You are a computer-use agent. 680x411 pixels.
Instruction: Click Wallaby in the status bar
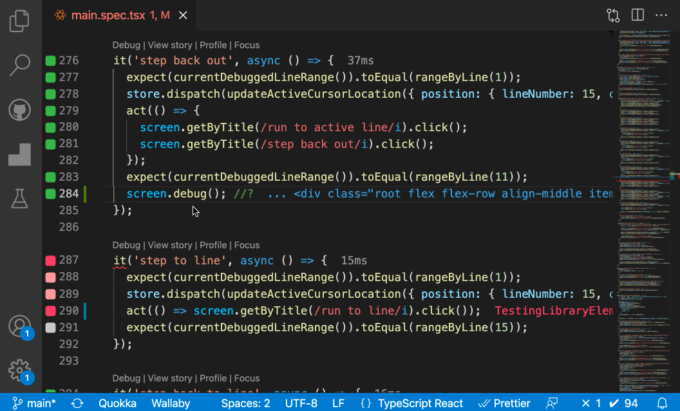pyautogui.click(x=171, y=403)
